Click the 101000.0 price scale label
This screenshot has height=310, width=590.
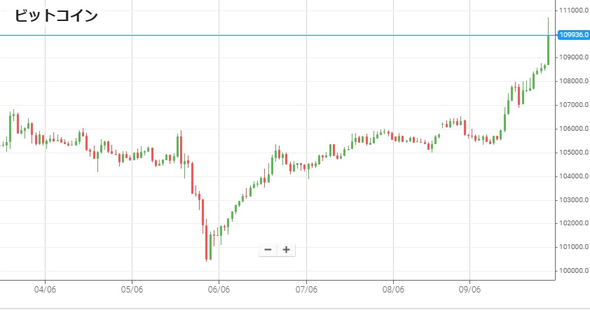(572, 247)
